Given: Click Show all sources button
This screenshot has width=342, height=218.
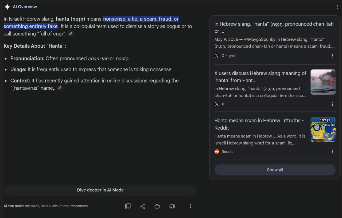Looking at the screenshot, I should tap(275, 170).
